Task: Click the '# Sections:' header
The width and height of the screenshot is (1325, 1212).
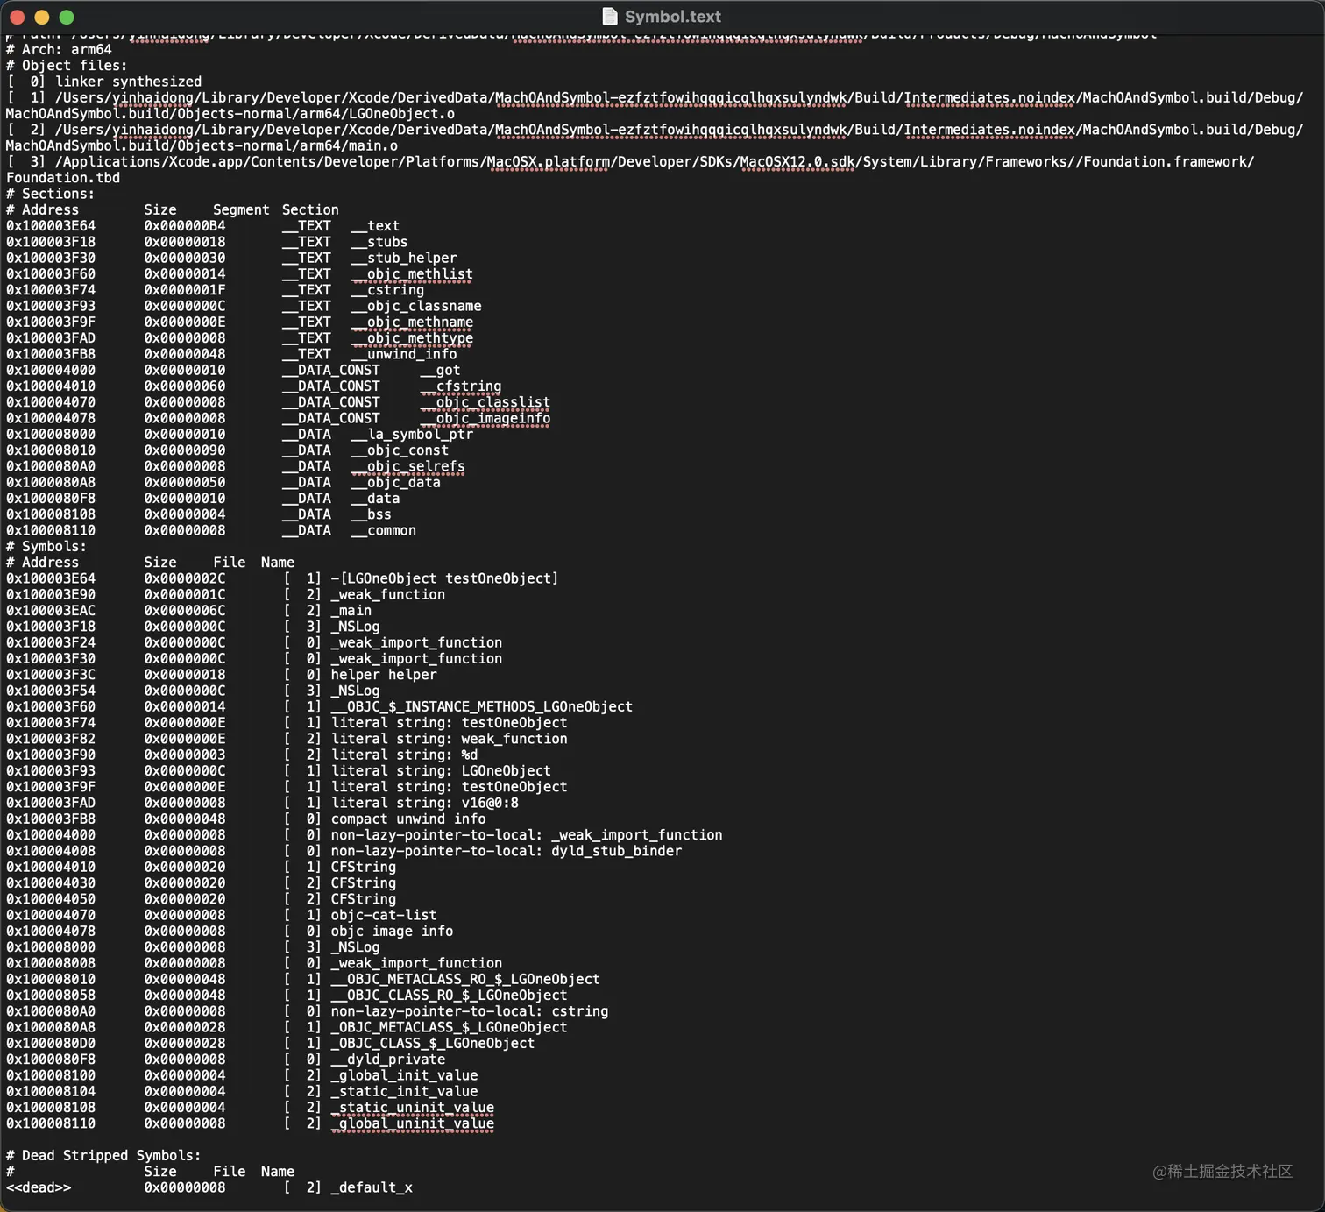Action: [50, 194]
